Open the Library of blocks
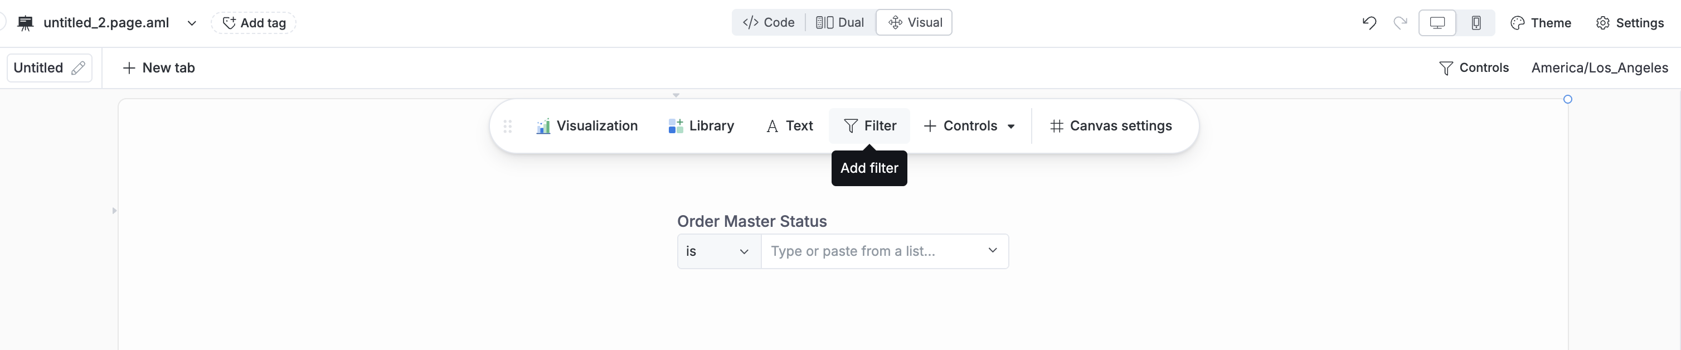Screen dimensions: 1681x350 pyautogui.click(x=702, y=126)
